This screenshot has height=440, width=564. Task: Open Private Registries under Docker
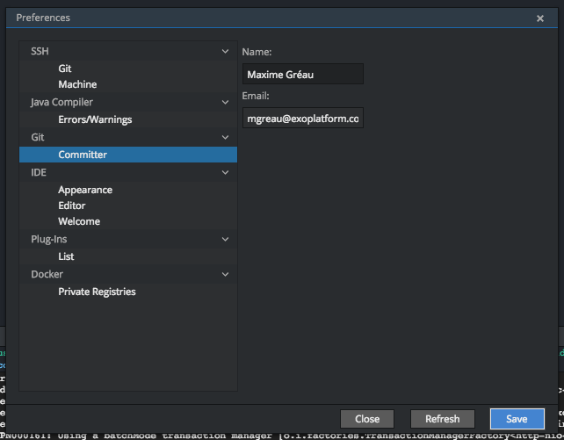[x=128, y=292]
